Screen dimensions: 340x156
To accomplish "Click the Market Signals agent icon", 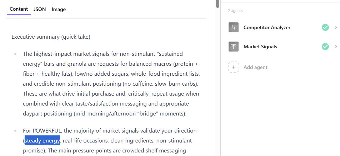I will (x=234, y=47).
